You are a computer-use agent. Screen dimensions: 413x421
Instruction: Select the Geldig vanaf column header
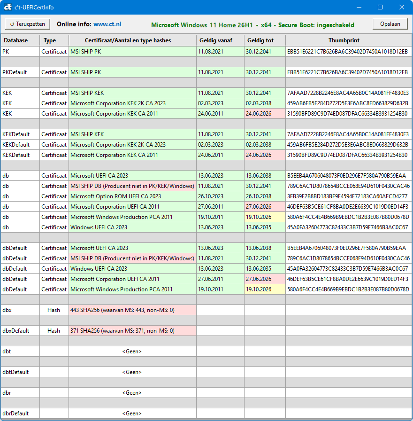click(220, 40)
